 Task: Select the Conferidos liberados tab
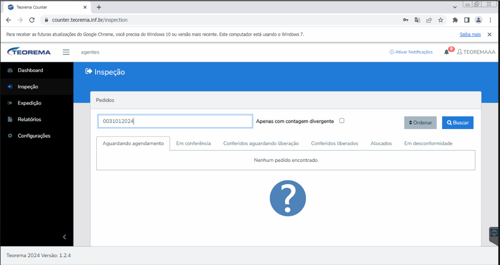click(x=335, y=143)
